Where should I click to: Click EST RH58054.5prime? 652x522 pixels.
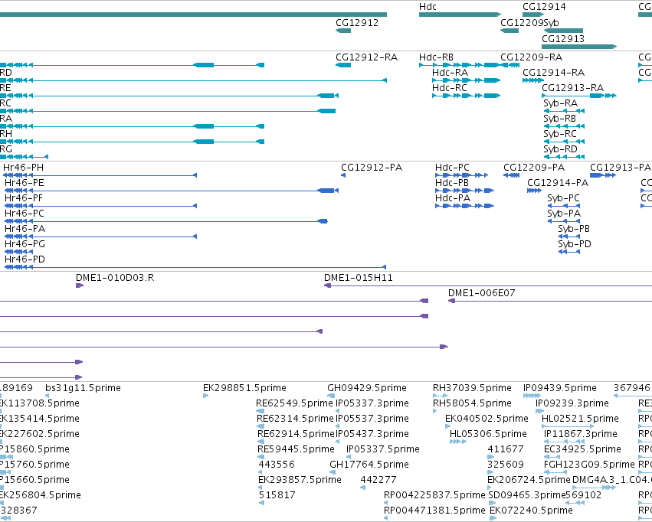point(472,403)
